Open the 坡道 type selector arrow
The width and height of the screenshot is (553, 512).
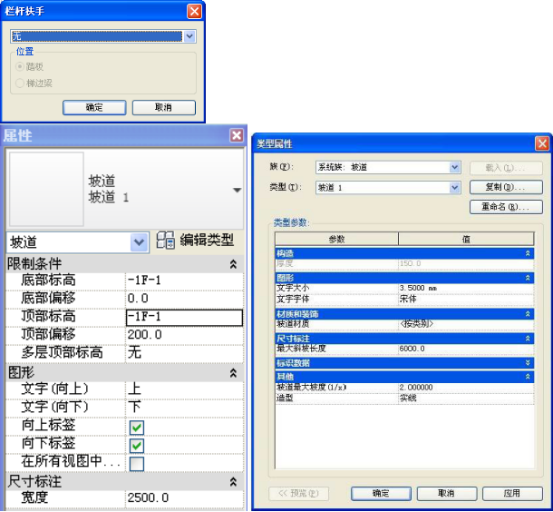click(237, 190)
